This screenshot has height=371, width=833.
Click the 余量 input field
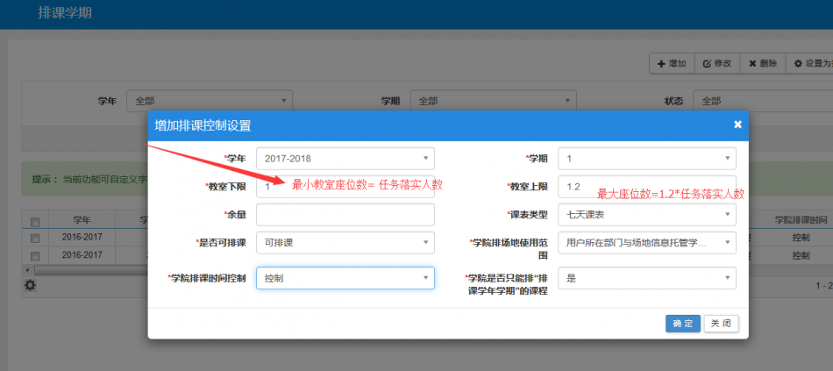pos(345,214)
